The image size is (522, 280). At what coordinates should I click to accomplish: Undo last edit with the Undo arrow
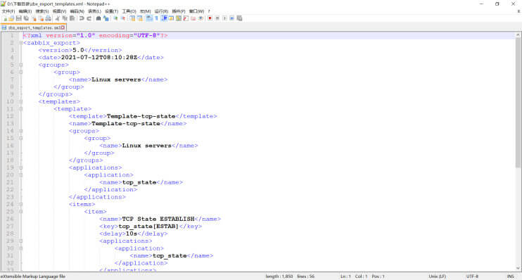click(82, 18)
